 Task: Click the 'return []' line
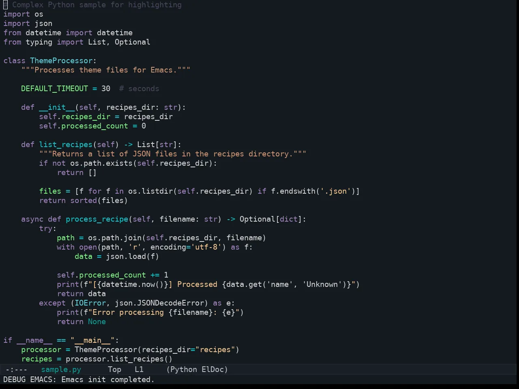[77, 173]
